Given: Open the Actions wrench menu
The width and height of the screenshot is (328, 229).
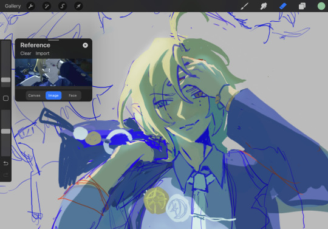Looking at the screenshot, I should (31, 6).
